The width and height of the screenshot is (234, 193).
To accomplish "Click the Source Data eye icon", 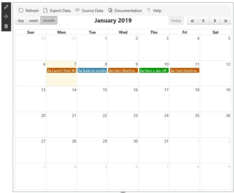I will [77, 10].
